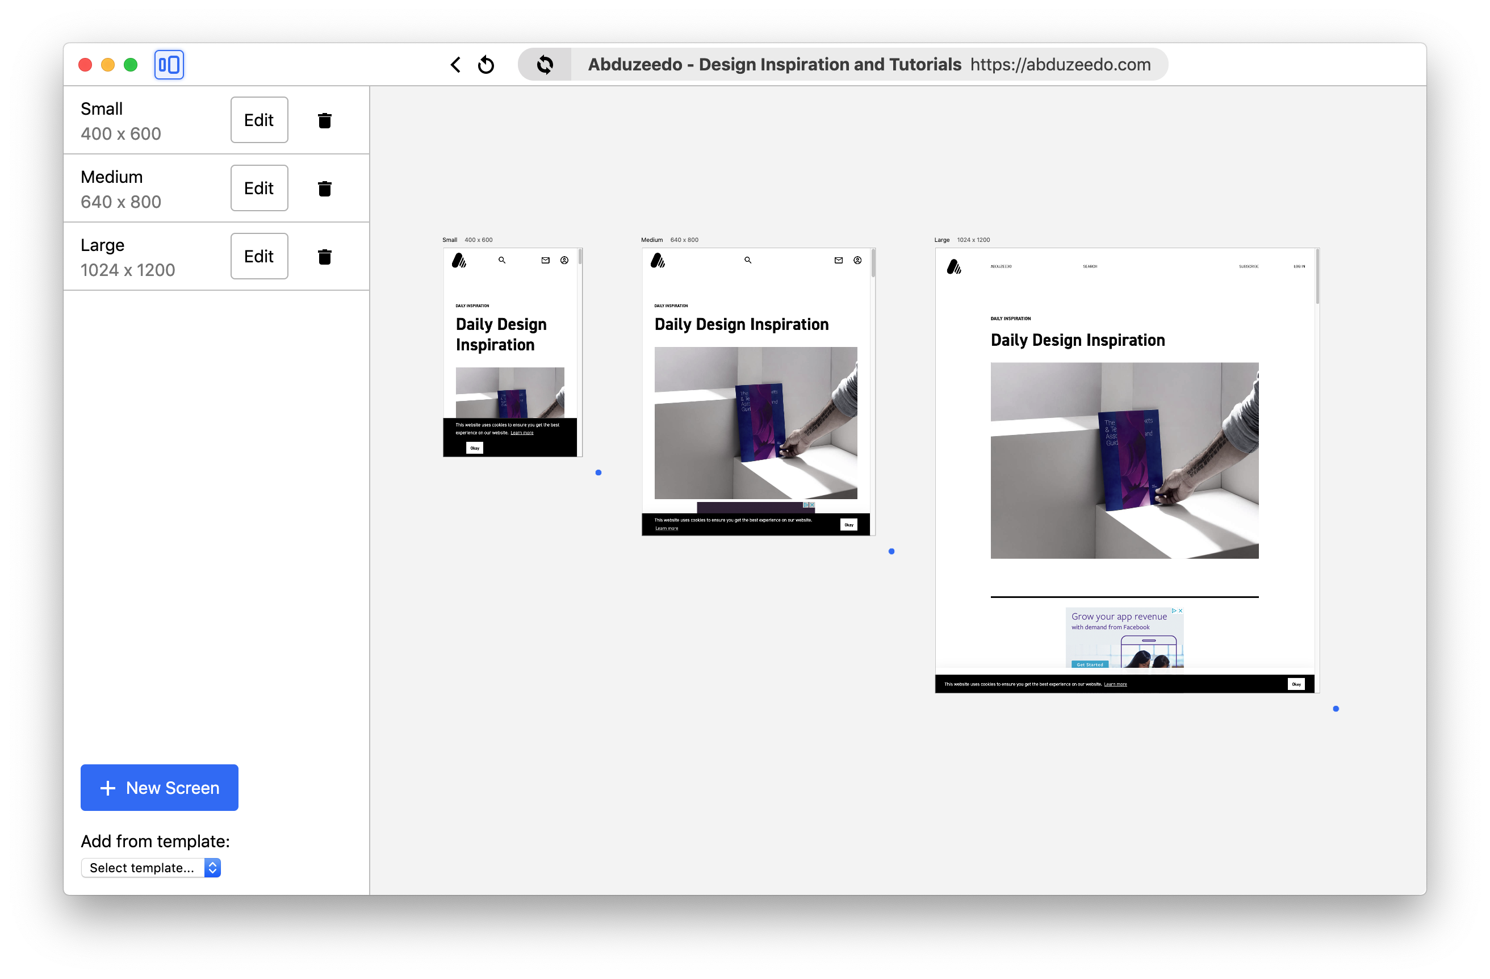1490x979 pixels.
Task: Add a New Screen
Action: tap(159, 788)
